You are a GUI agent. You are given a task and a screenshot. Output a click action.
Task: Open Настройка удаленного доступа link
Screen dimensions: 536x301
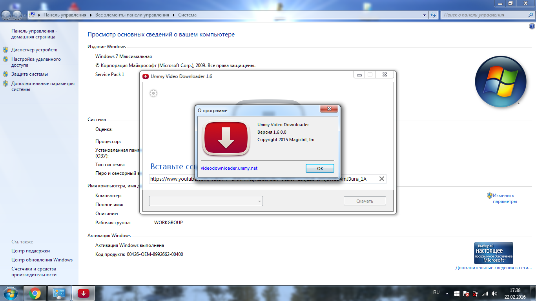coord(36,62)
